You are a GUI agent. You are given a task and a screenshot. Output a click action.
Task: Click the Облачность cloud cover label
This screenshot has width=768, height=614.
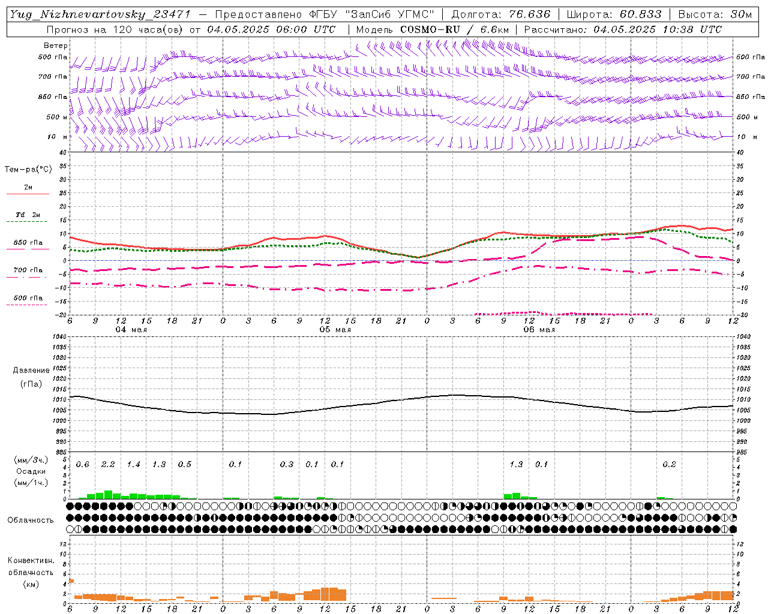click(31, 520)
